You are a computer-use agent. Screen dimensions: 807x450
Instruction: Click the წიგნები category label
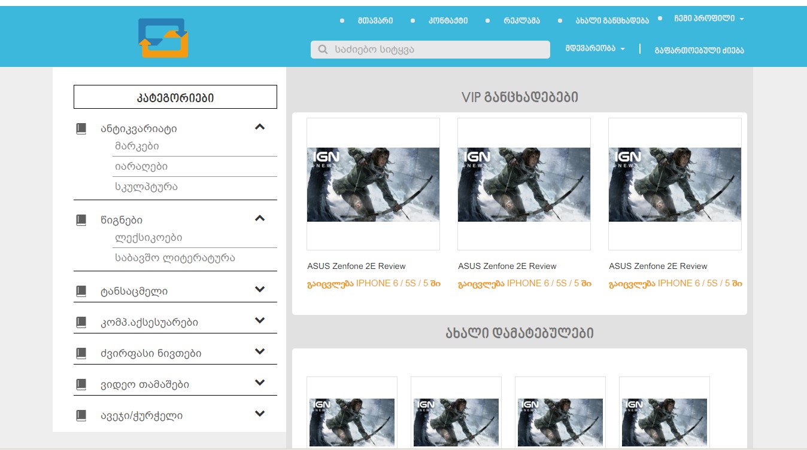[122, 221]
